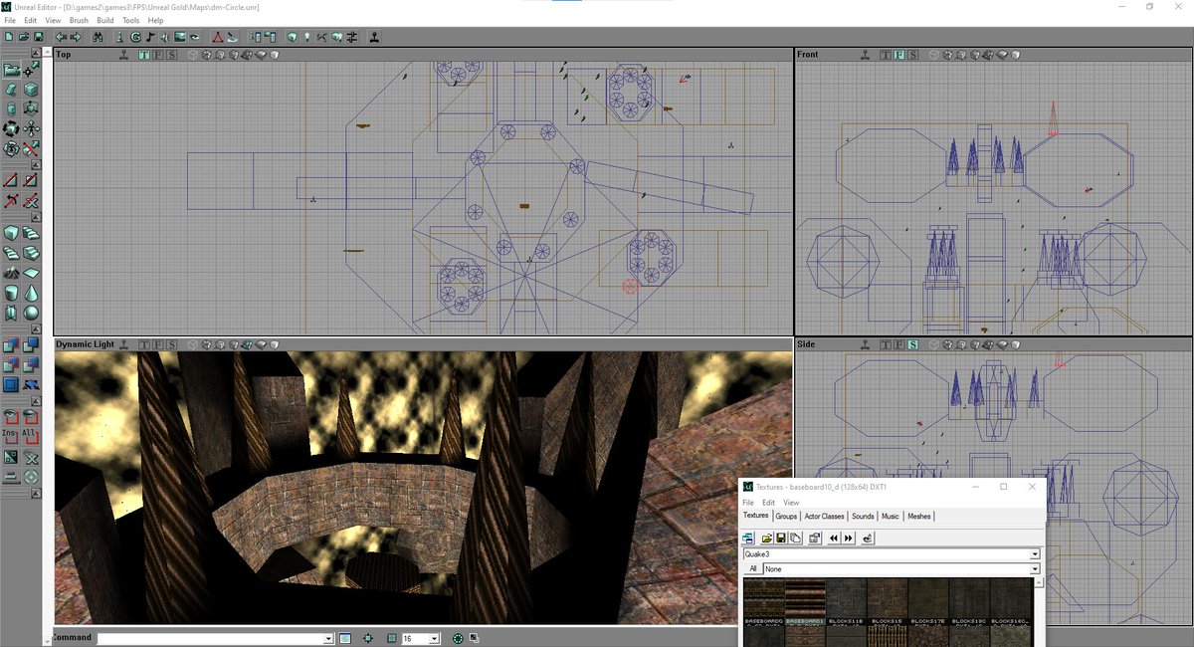1194x647 pixels.
Task: Build a Cube brush from toolbox
Action: click(x=11, y=232)
